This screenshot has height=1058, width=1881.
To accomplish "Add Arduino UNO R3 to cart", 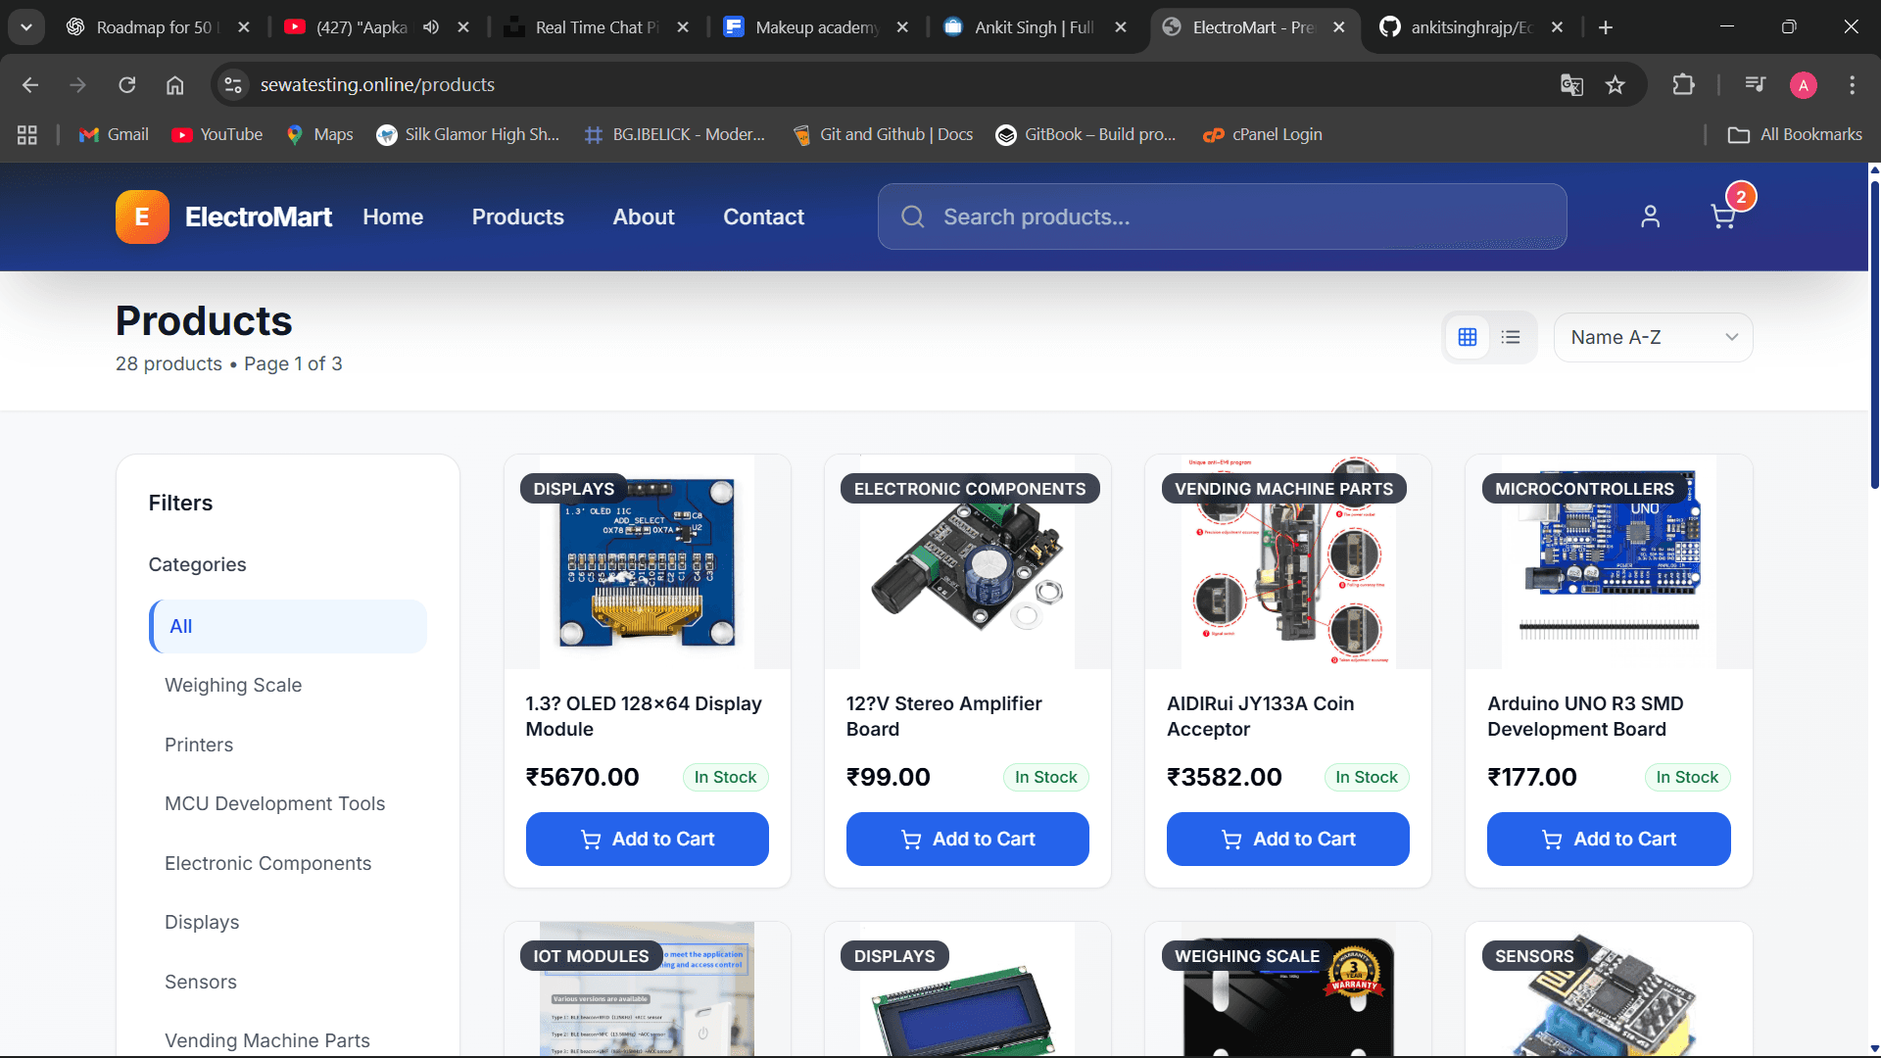I will [1608, 839].
